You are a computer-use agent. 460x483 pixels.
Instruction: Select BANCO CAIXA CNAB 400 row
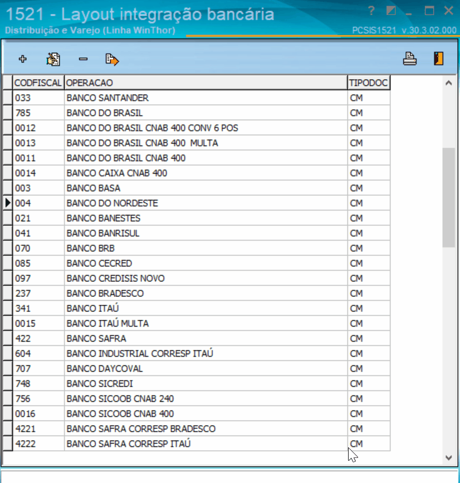[197, 173]
